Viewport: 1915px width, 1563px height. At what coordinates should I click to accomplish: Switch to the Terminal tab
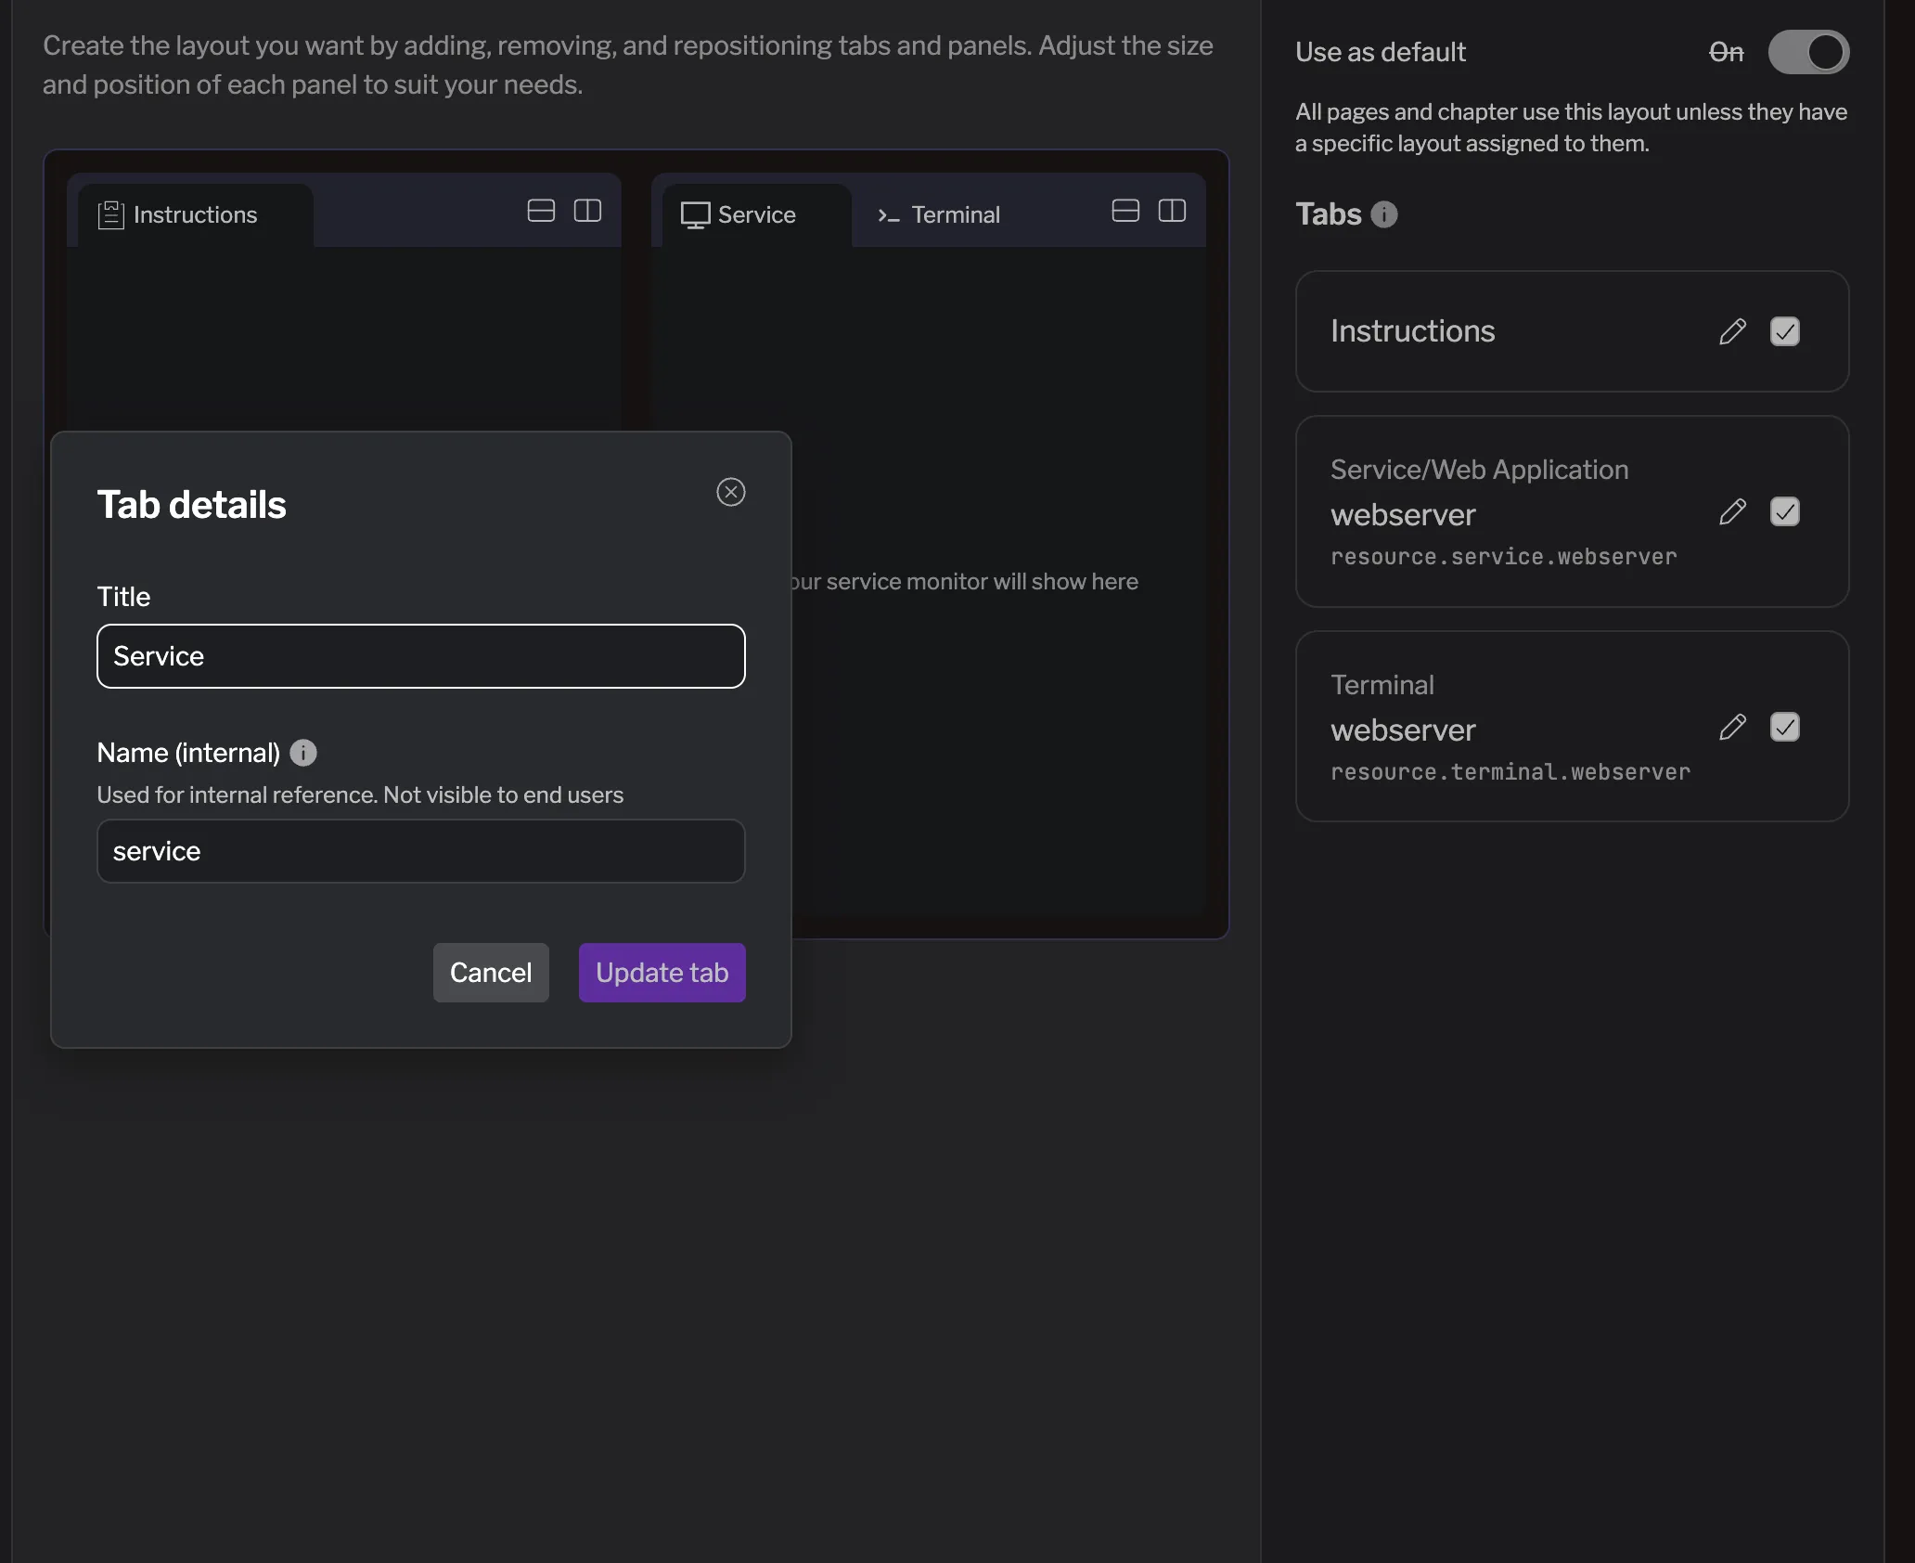point(939,215)
